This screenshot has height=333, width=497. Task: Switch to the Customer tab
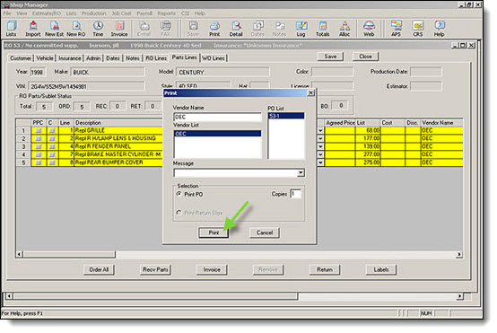click(21, 58)
